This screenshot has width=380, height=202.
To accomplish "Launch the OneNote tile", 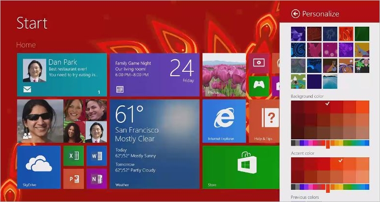I will [97, 179].
